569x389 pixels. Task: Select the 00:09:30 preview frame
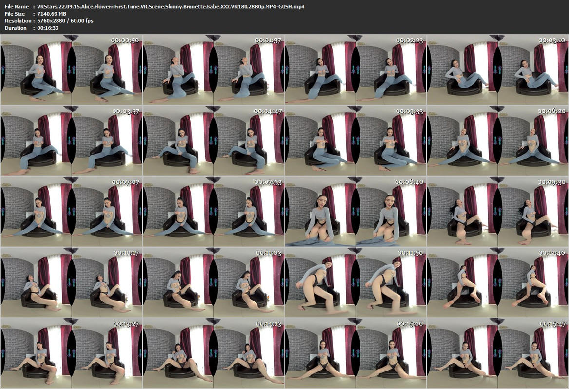click(497, 212)
